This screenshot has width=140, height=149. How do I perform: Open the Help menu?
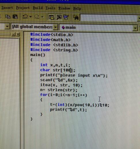[77, 8]
